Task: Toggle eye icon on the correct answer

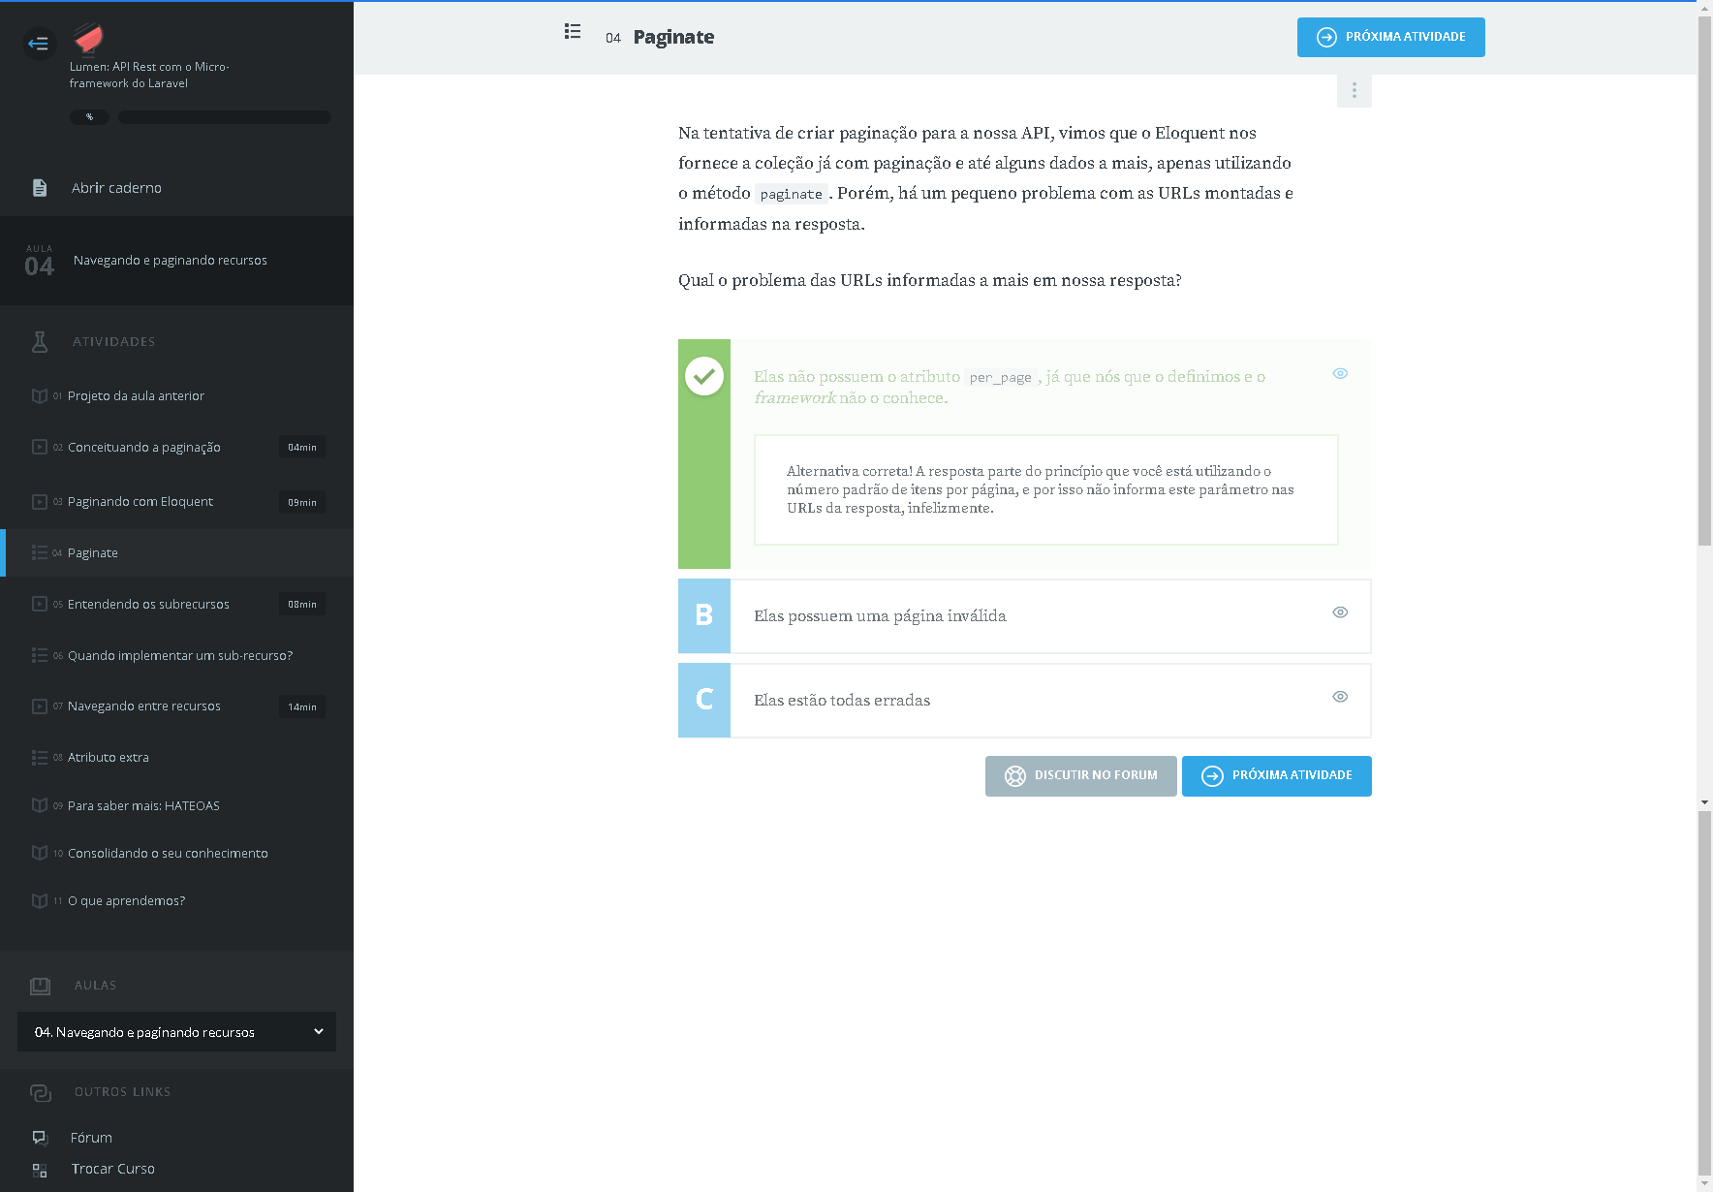Action: [1340, 374]
